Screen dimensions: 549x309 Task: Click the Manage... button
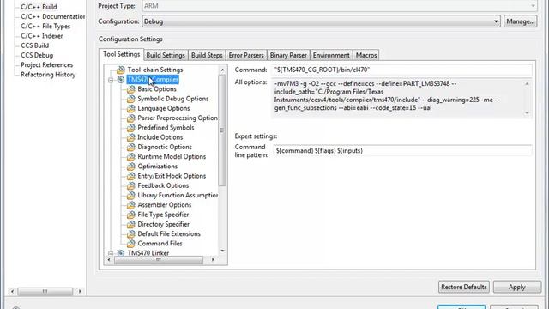pos(521,21)
